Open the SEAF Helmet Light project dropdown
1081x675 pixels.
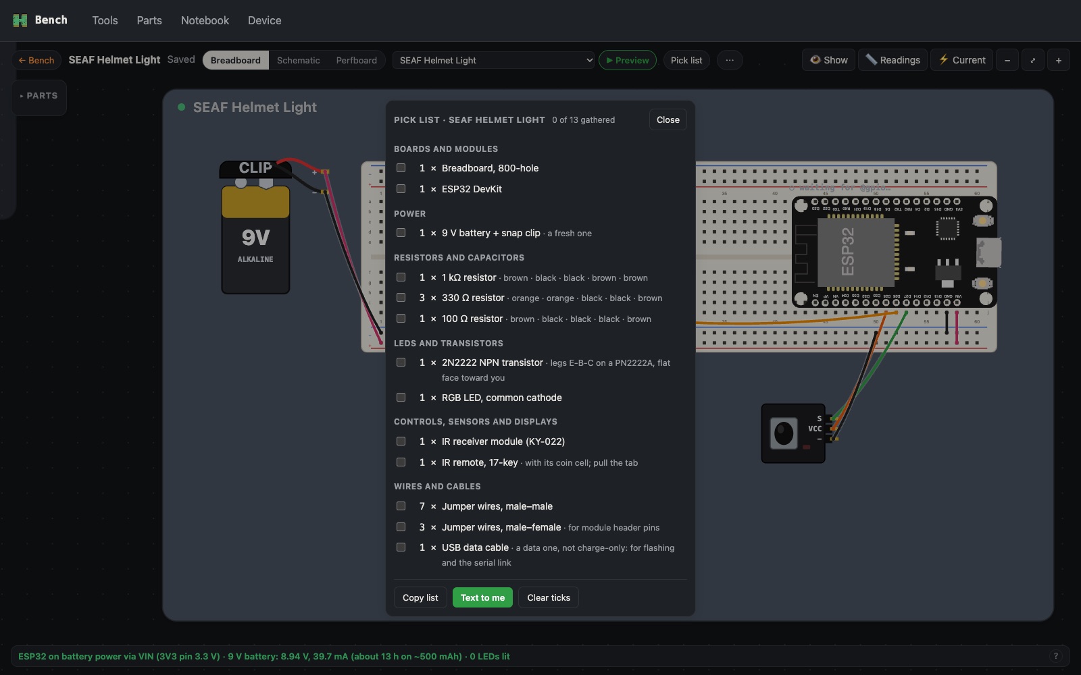(494, 60)
